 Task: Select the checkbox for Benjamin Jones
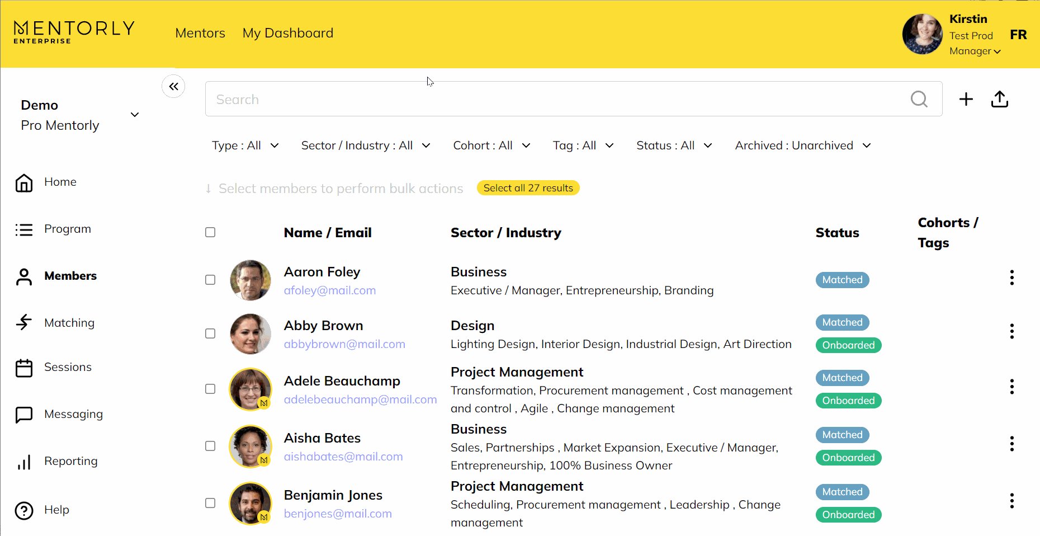pos(210,503)
